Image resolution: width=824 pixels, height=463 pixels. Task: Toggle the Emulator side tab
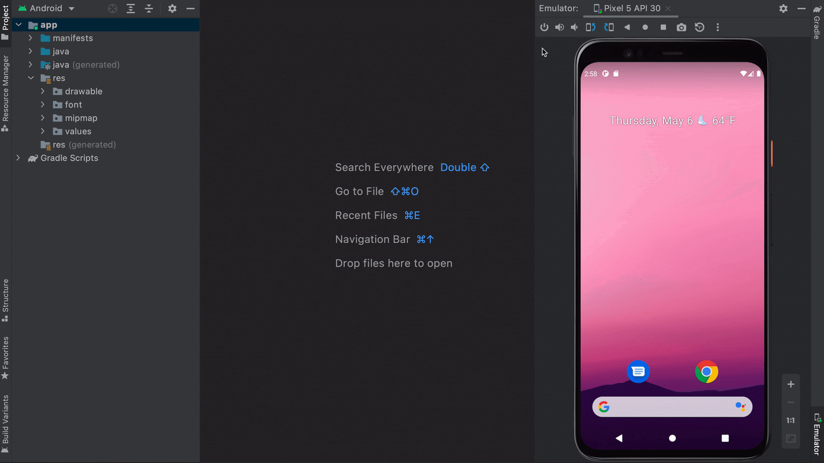[x=817, y=434]
